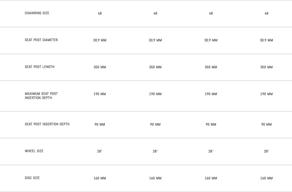This screenshot has height=192, width=292.
Task: Select the MAXIMUM SEAT POST INSERTION DEPTH label
Action: coord(41,96)
